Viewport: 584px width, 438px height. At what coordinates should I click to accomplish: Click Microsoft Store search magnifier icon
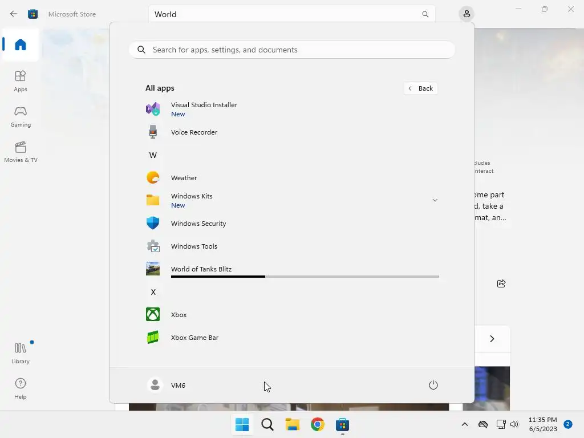coord(425,14)
